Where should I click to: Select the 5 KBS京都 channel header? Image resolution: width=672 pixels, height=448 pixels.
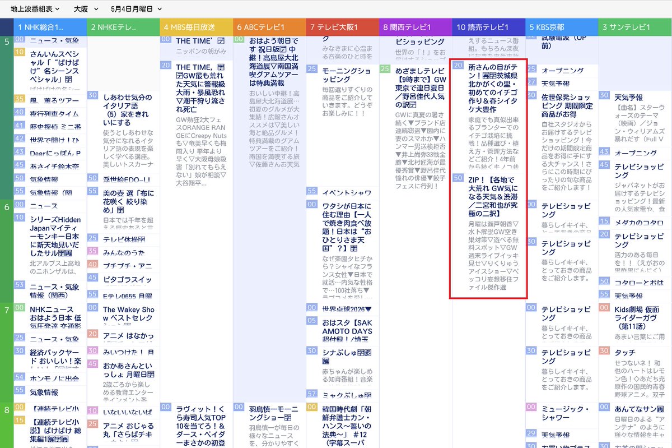point(562,27)
